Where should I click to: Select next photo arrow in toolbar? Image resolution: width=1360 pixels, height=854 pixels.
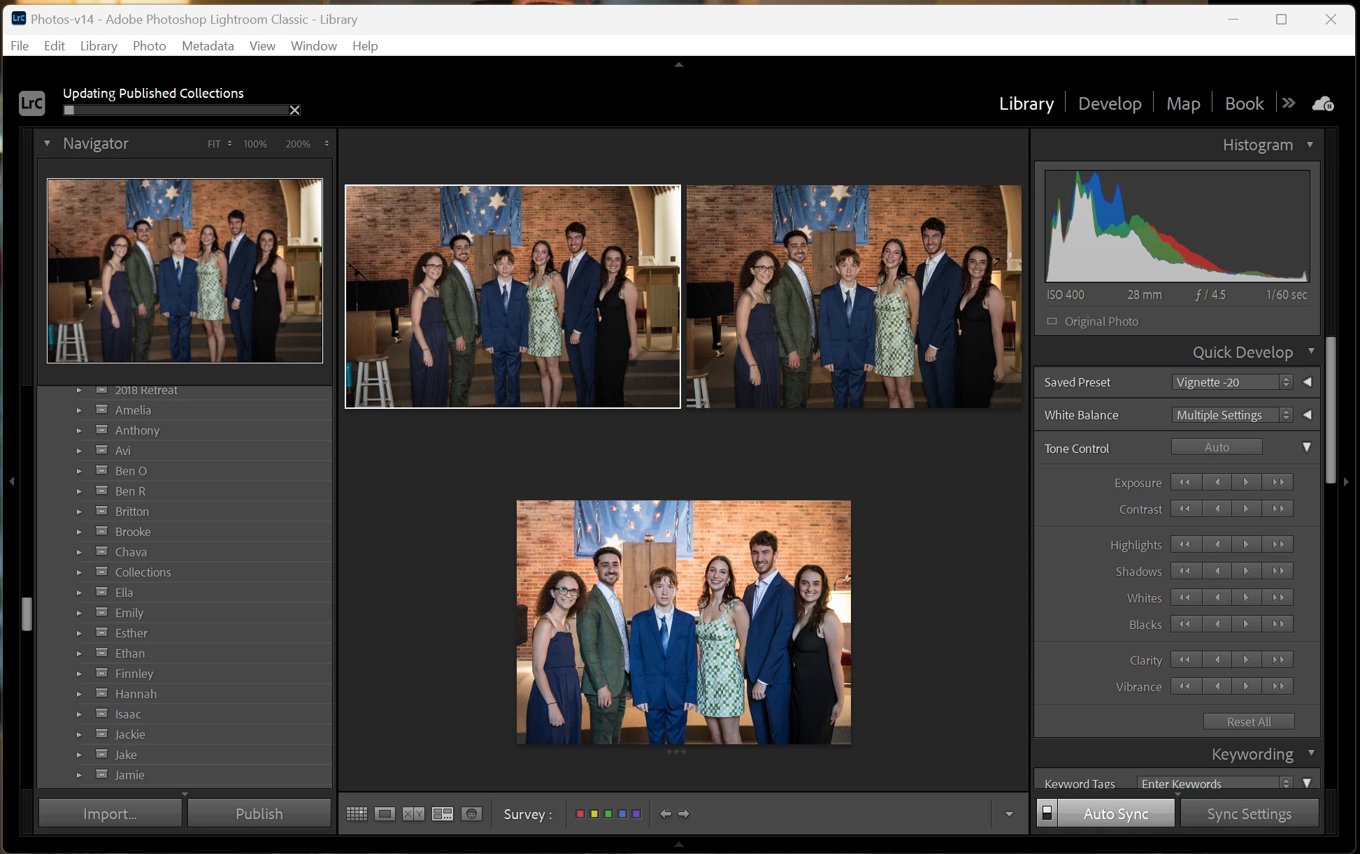tap(684, 813)
